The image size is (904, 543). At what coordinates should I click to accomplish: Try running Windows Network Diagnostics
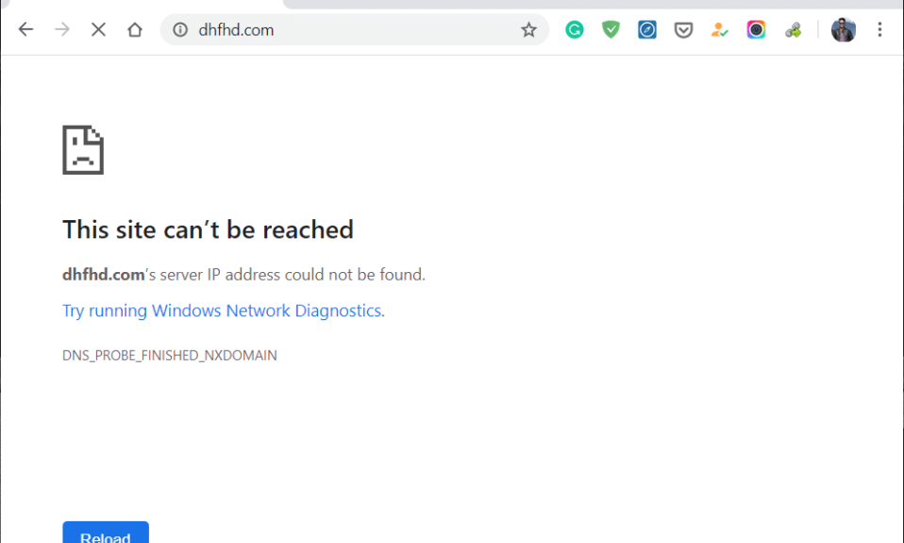pyautogui.click(x=222, y=311)
